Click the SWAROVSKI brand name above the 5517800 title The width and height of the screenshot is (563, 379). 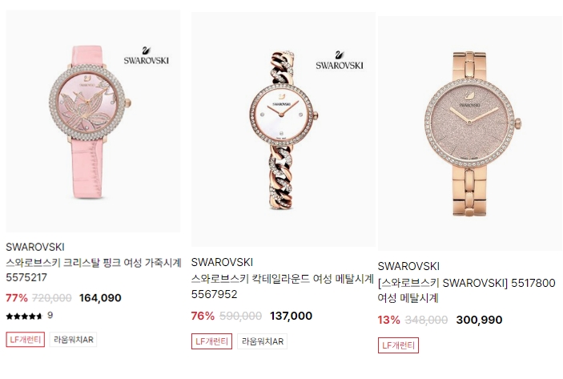pos(408,266)
